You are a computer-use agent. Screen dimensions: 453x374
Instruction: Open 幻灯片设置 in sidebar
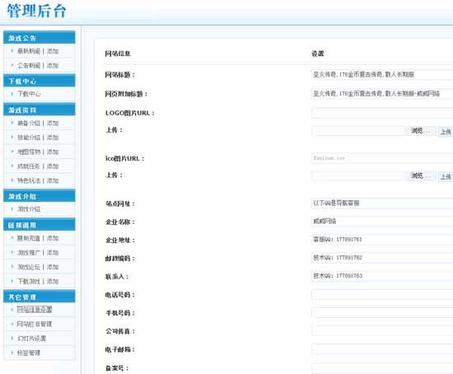tap(31, 339)
